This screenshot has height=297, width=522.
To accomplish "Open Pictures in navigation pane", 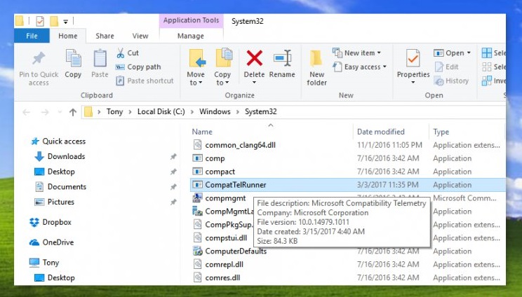I will click(x=61, y=202).
